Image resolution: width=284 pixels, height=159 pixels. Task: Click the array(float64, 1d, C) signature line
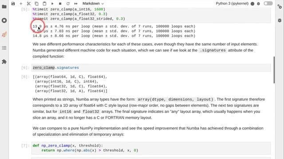point(70,77)
